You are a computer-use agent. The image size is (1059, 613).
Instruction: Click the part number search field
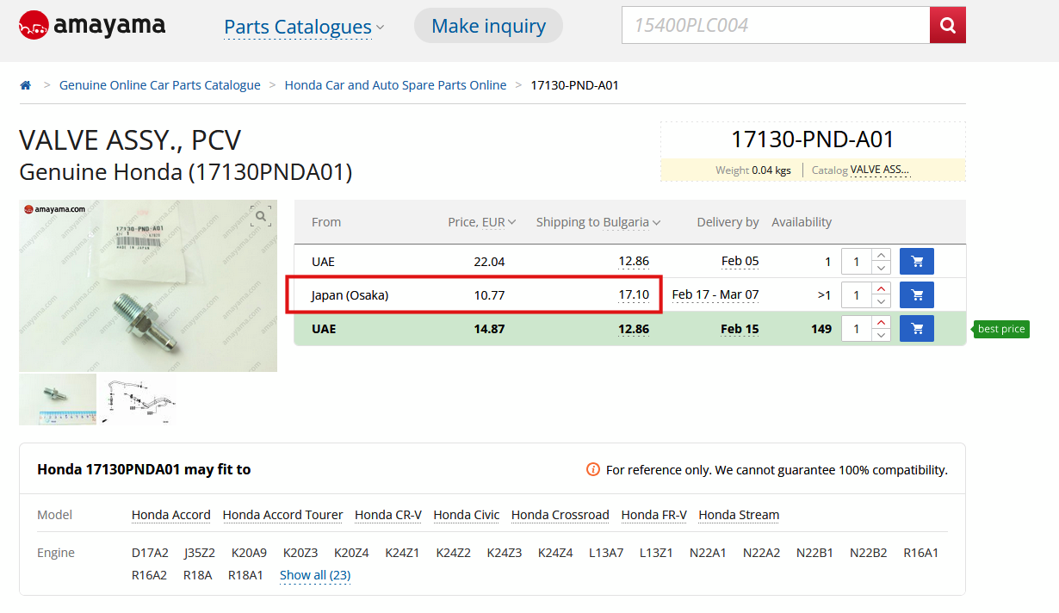[775, 26]
